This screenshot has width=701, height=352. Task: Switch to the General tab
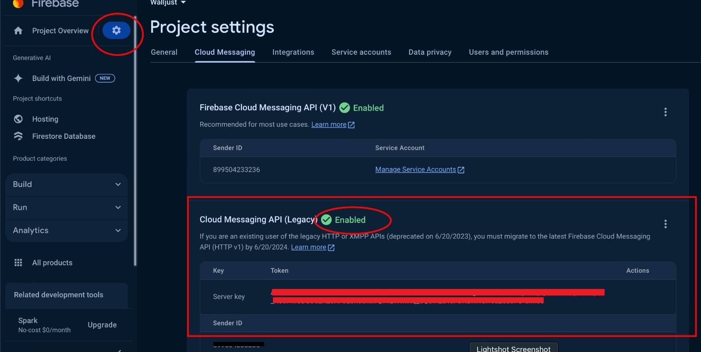click(x=164, y=52)
